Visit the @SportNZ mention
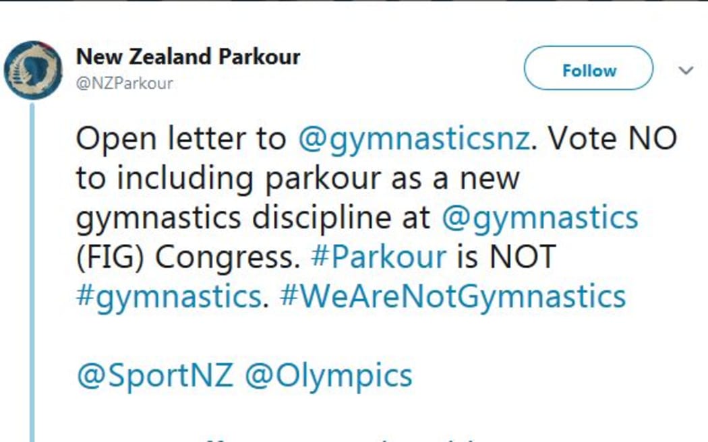Viewport: 708px width, 442px height. coord(155,376)
